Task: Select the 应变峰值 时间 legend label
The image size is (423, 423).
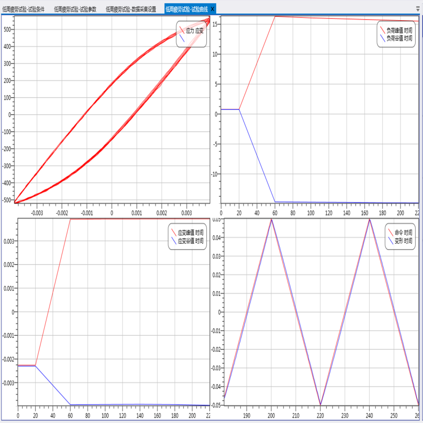Action: pyautogui.click(x=190, y=233)
